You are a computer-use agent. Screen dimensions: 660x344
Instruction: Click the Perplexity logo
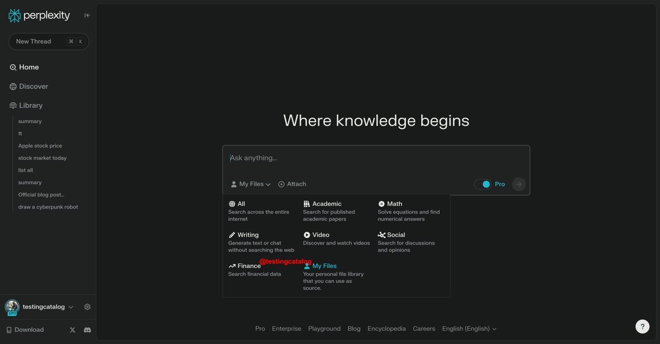[x=39, y=15]
